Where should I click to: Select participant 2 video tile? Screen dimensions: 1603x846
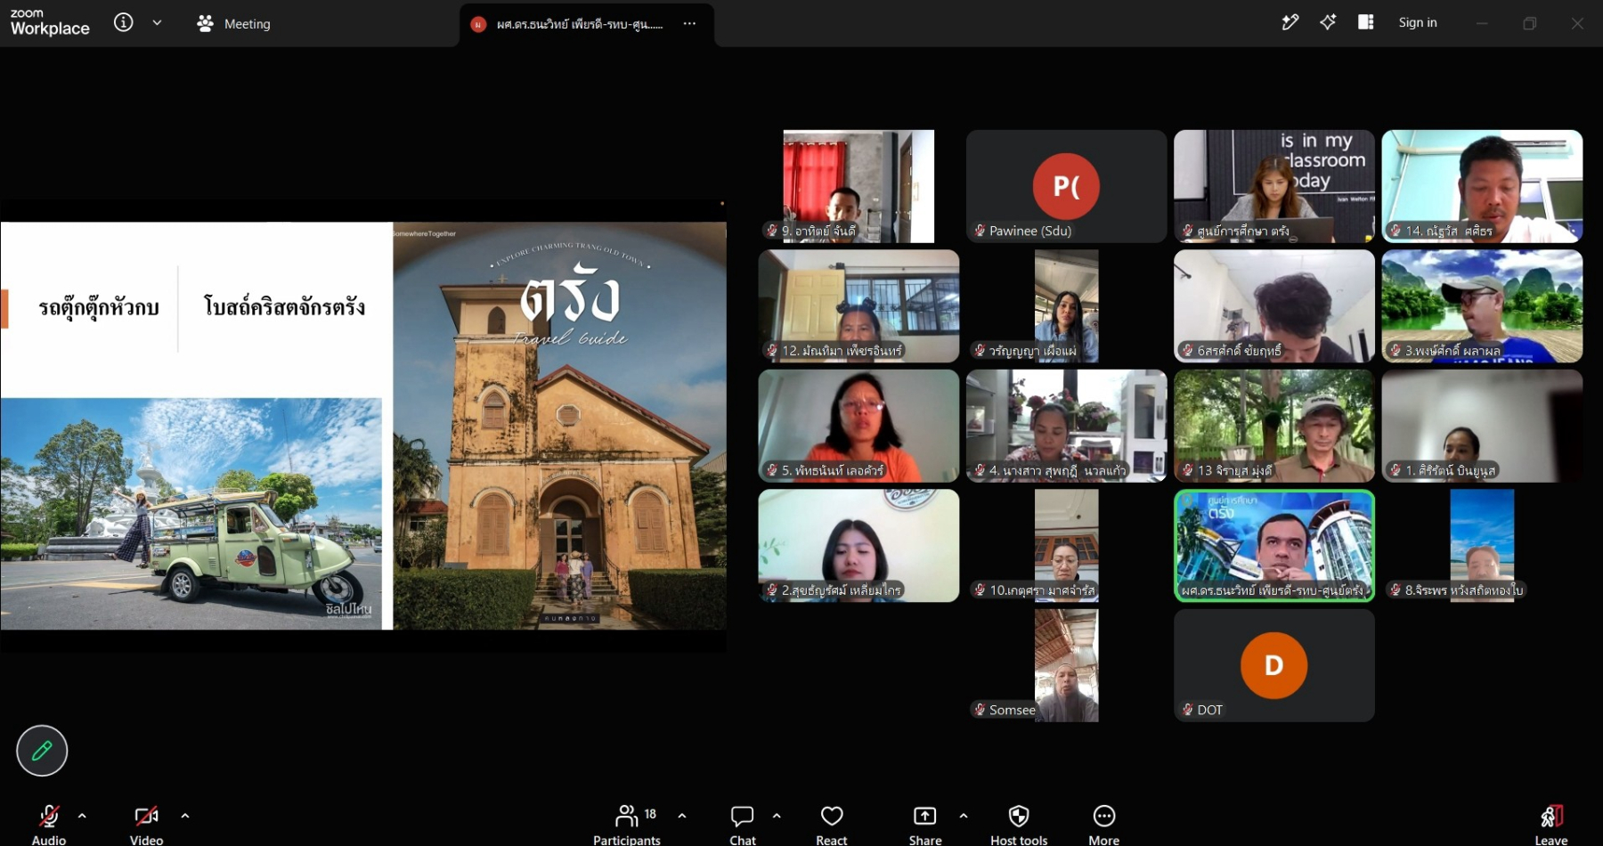[858, 546]
